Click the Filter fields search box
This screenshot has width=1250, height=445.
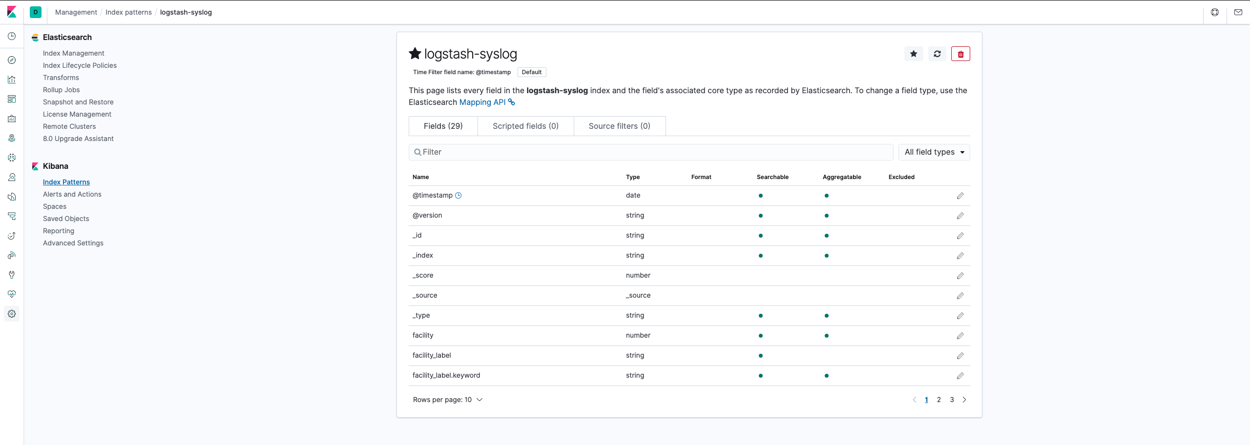tap(651, 152)
